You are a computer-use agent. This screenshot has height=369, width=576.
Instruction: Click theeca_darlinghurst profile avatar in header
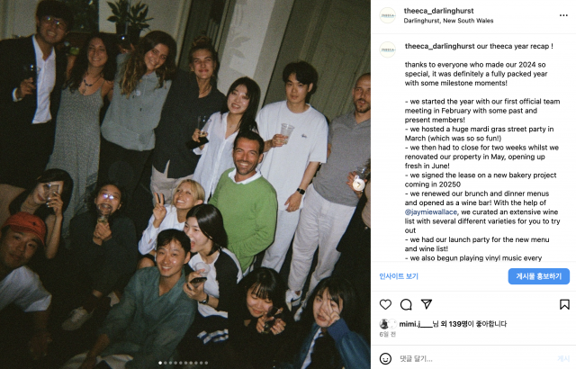[388, 15]
